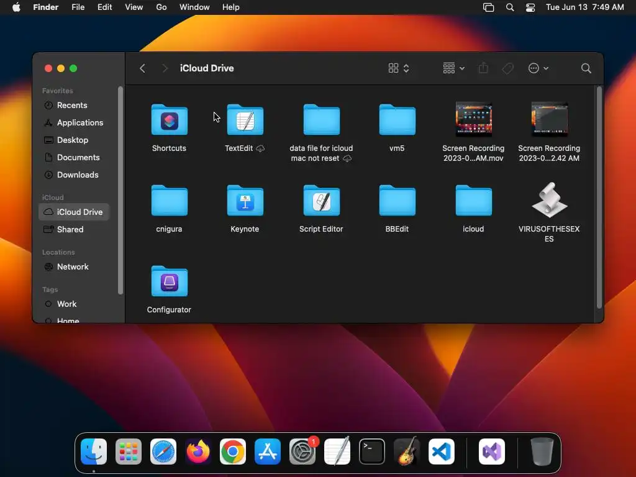Open data file for icloud mac not reset folder

(x=321, y=120)
